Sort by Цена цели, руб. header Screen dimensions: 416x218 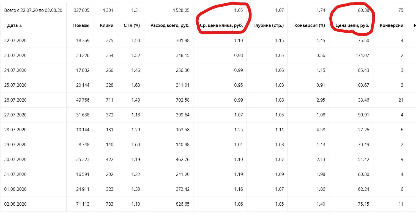[x=352, y=26]
